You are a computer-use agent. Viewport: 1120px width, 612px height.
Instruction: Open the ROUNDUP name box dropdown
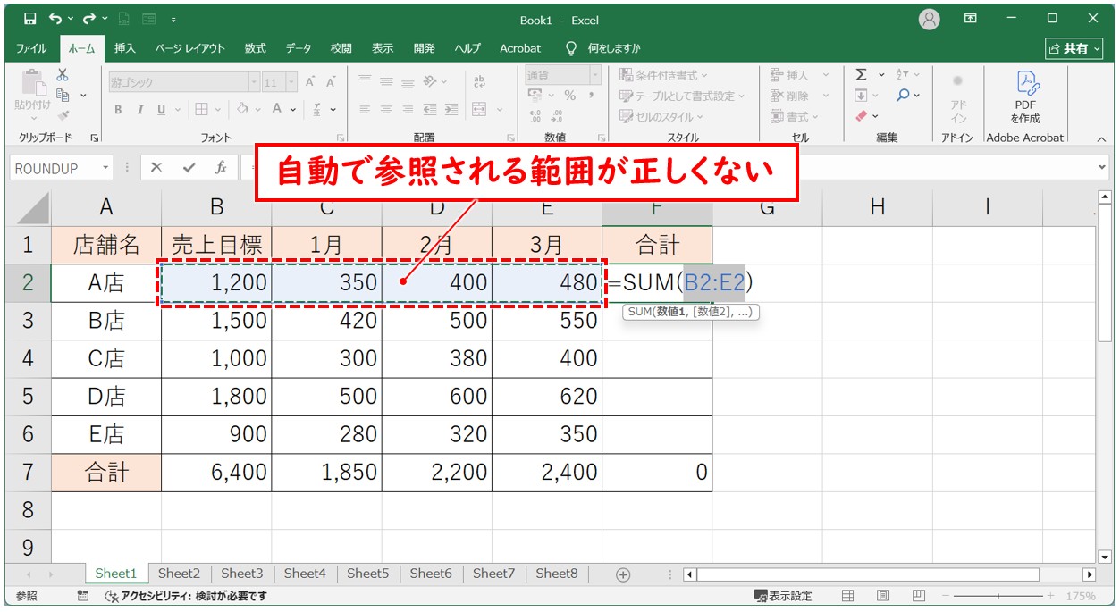point(106,168)
